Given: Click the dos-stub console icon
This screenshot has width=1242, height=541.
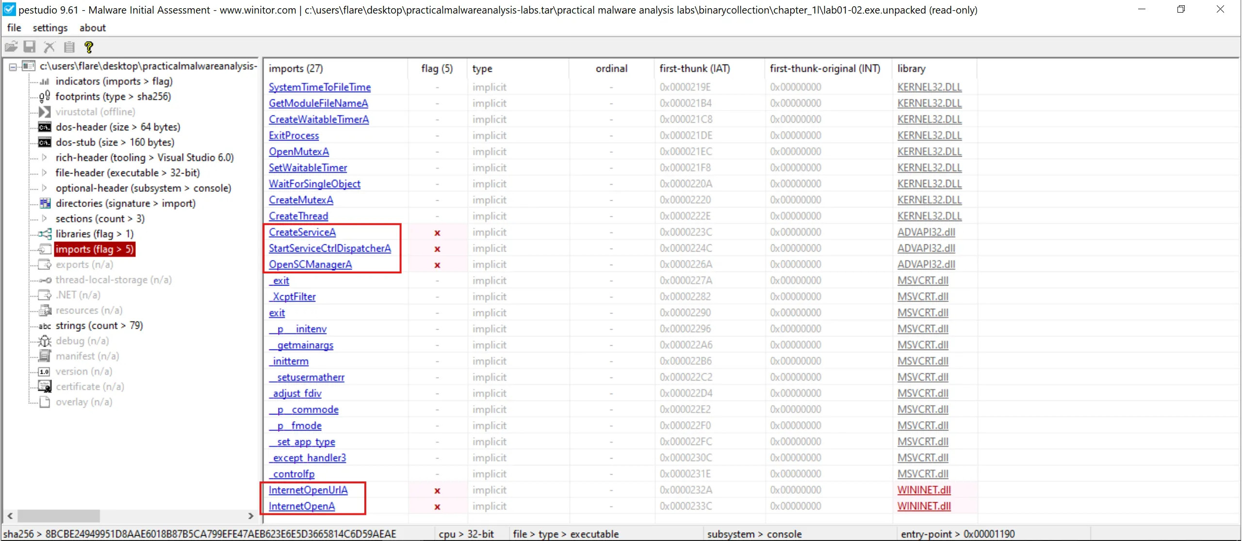Looking at the screenshot, I should (x=45, y=142).
